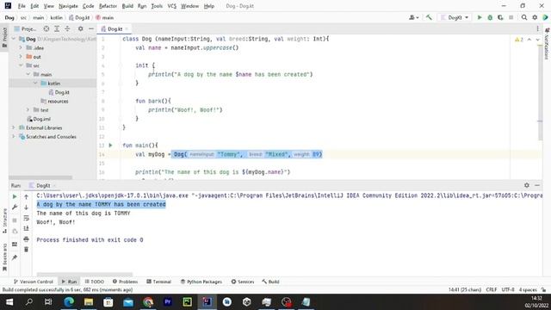Open Project panel options gear
Image resolution: width=551 pixels, height=310 pixels.
pyautogui.click(x=80, y=28)
